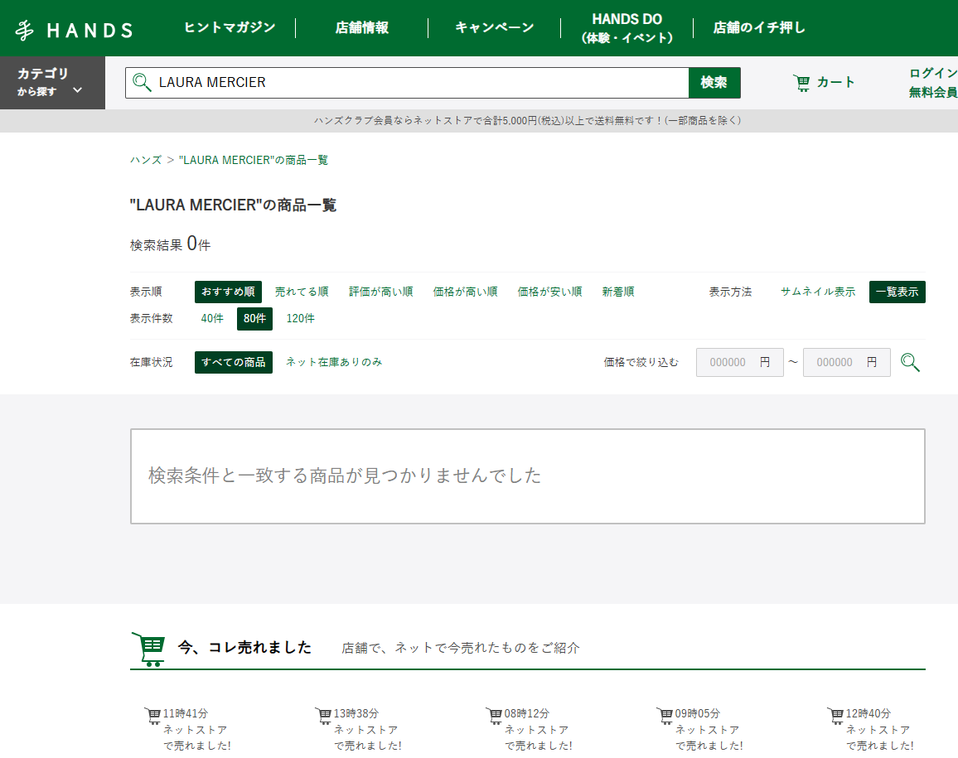This screenshot has height=758, width=958.
Task: Expand the カテゴリから探す category dropdown
Action: (52, 83)
